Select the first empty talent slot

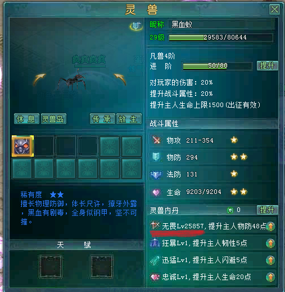pyautogui.click(x=51, y=267)
